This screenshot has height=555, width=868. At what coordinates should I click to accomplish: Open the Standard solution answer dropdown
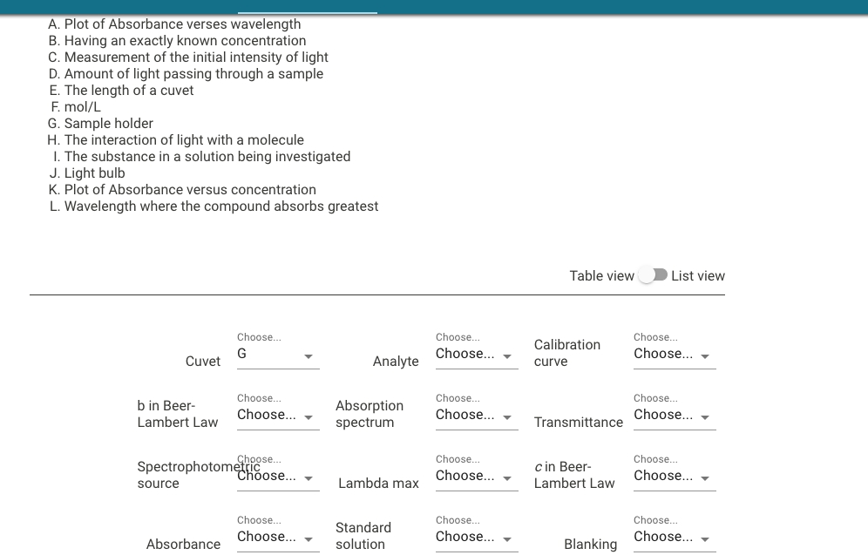[477, 537]
